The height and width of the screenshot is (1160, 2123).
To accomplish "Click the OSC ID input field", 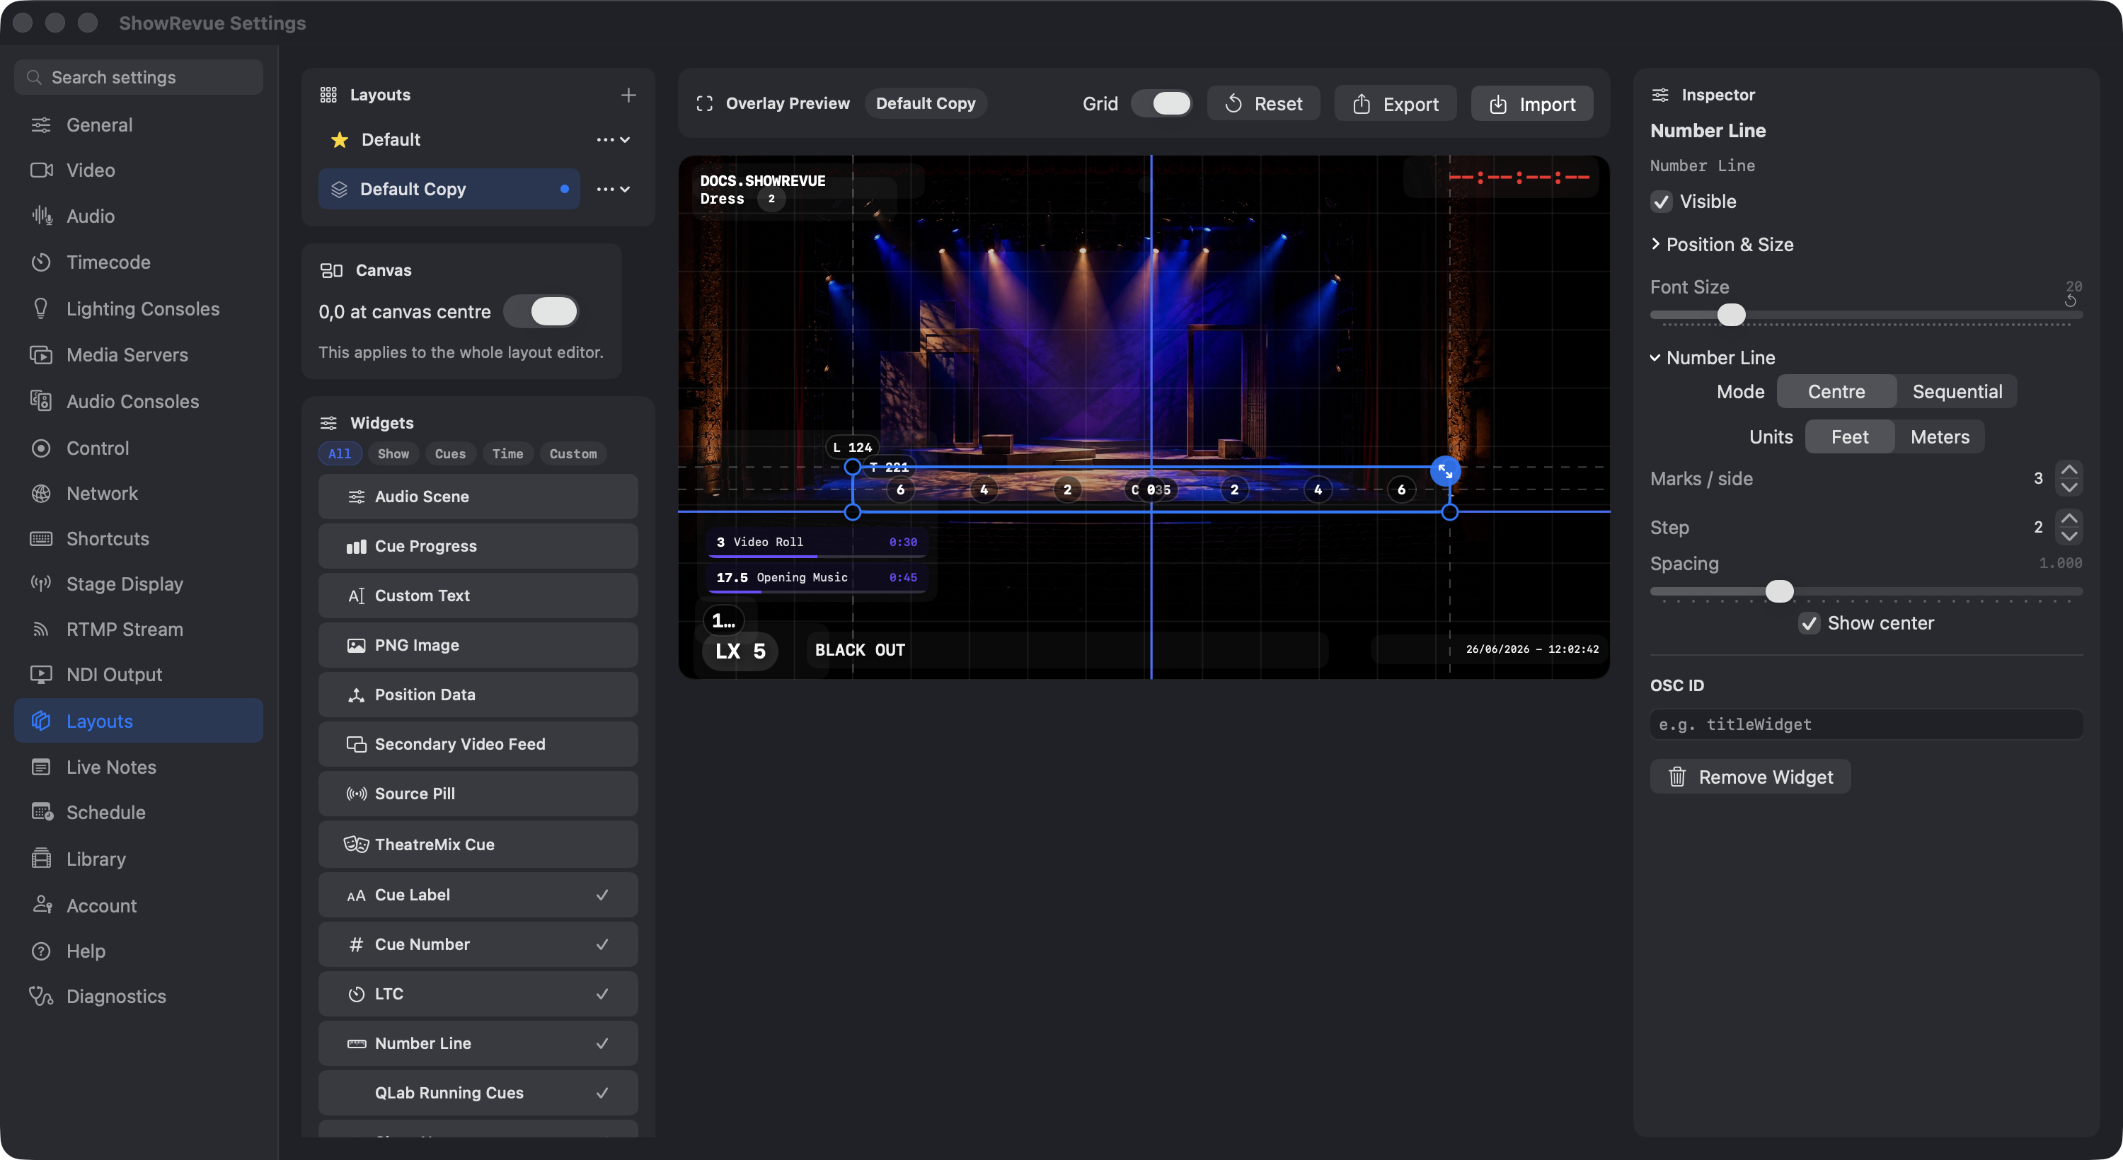I will coord(1866,724).
